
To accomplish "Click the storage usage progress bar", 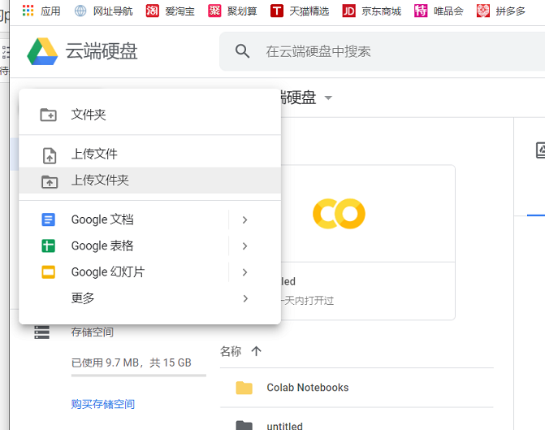I will click(x=139, y=376).
